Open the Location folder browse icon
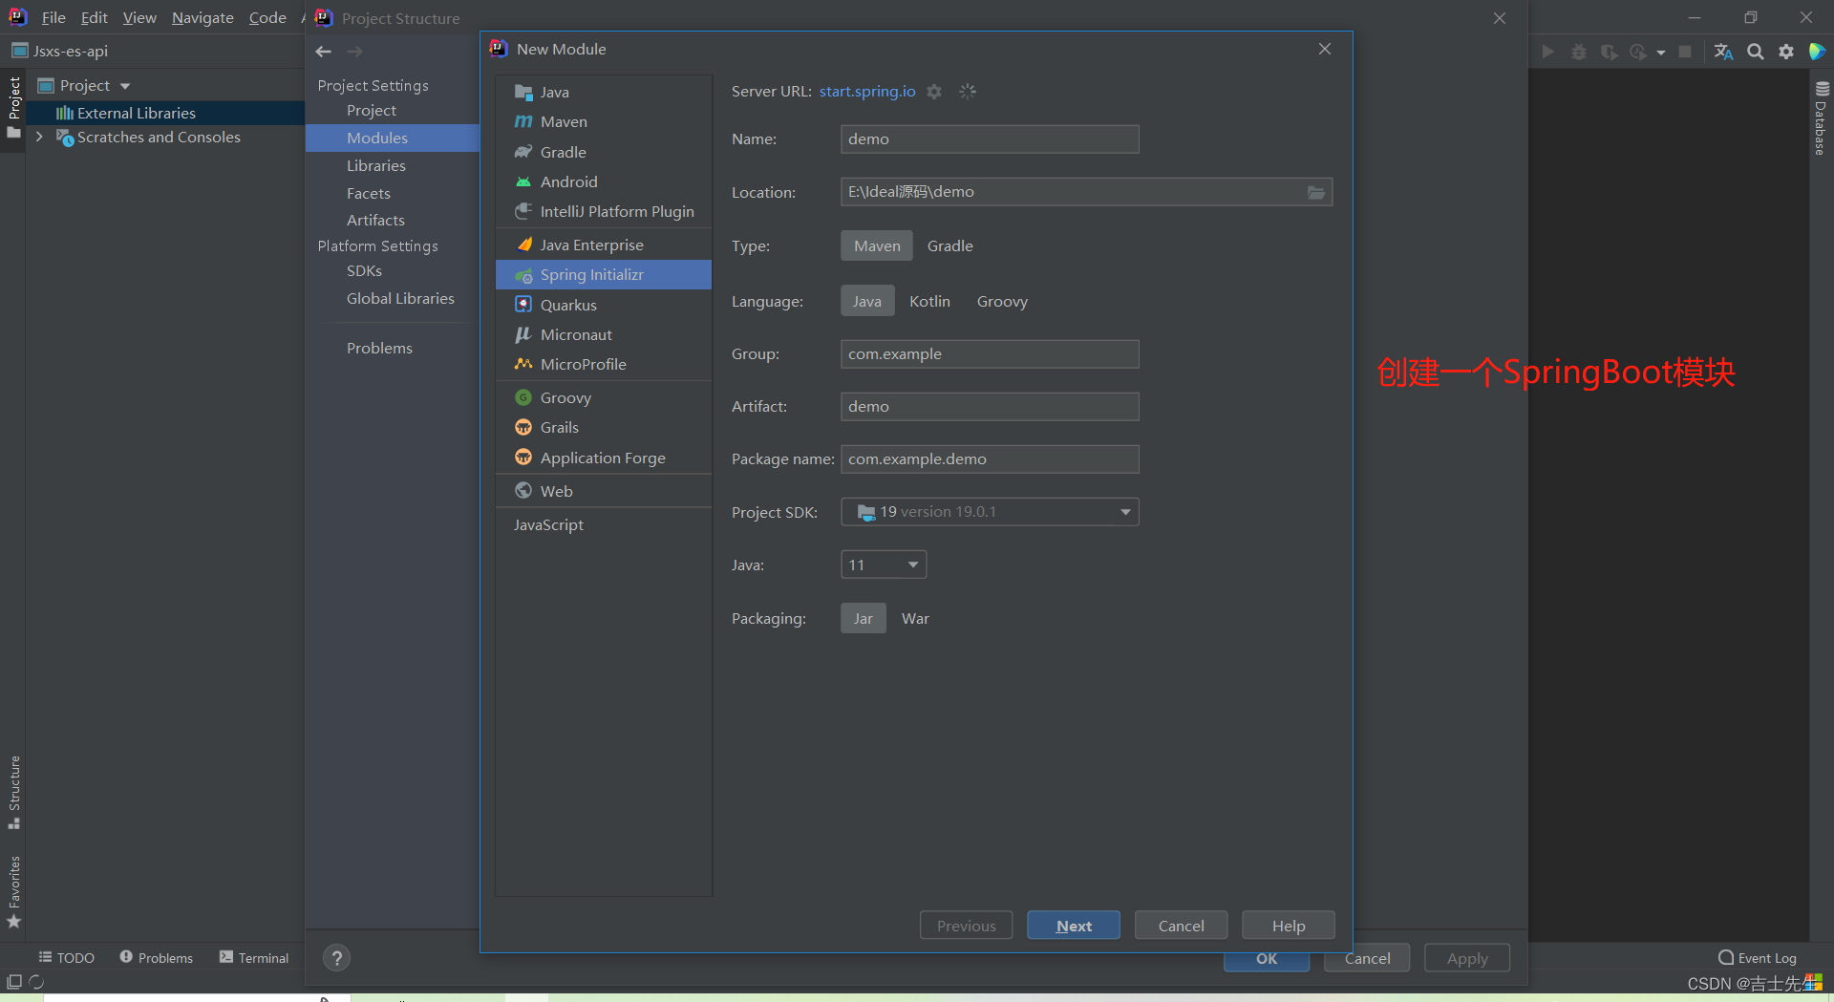The image size is (1834, 1002). 1315,192
